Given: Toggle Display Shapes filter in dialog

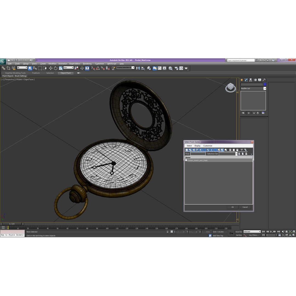Looking at the screenshot, I should [190, 150].
